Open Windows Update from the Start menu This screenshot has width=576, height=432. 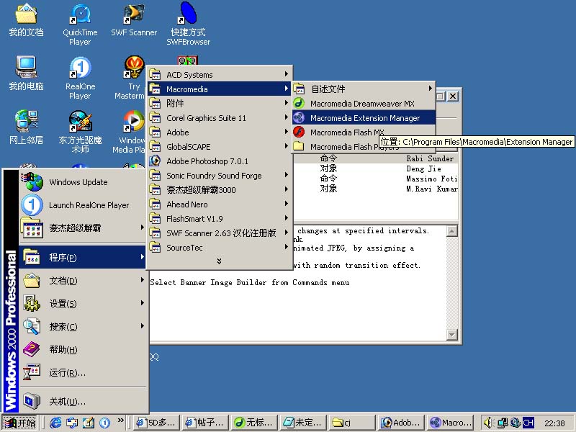[x=83, y=182]
